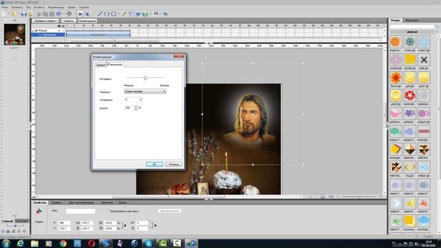
Task: Click the green globe Preview icon
Action: pyautogui.click(x=145, y=14)
